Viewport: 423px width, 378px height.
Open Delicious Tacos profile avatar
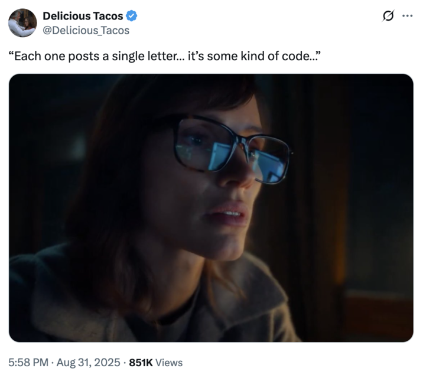click(22, 23)
